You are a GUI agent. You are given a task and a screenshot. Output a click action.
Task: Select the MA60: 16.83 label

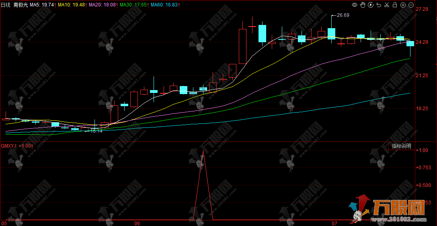165,5
